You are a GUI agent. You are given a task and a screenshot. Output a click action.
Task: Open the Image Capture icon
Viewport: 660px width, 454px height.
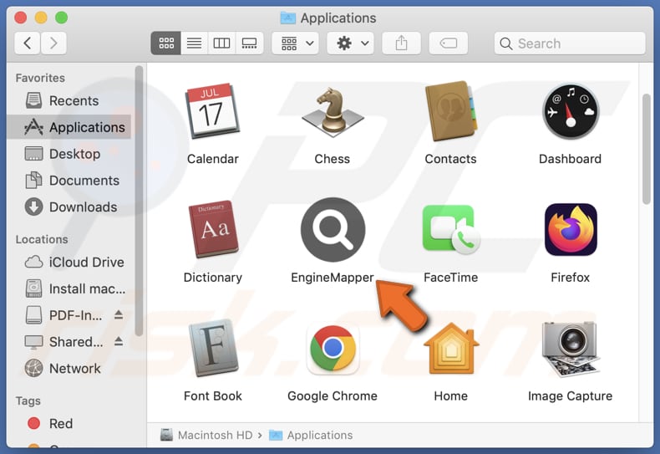[x=571, y=349]
